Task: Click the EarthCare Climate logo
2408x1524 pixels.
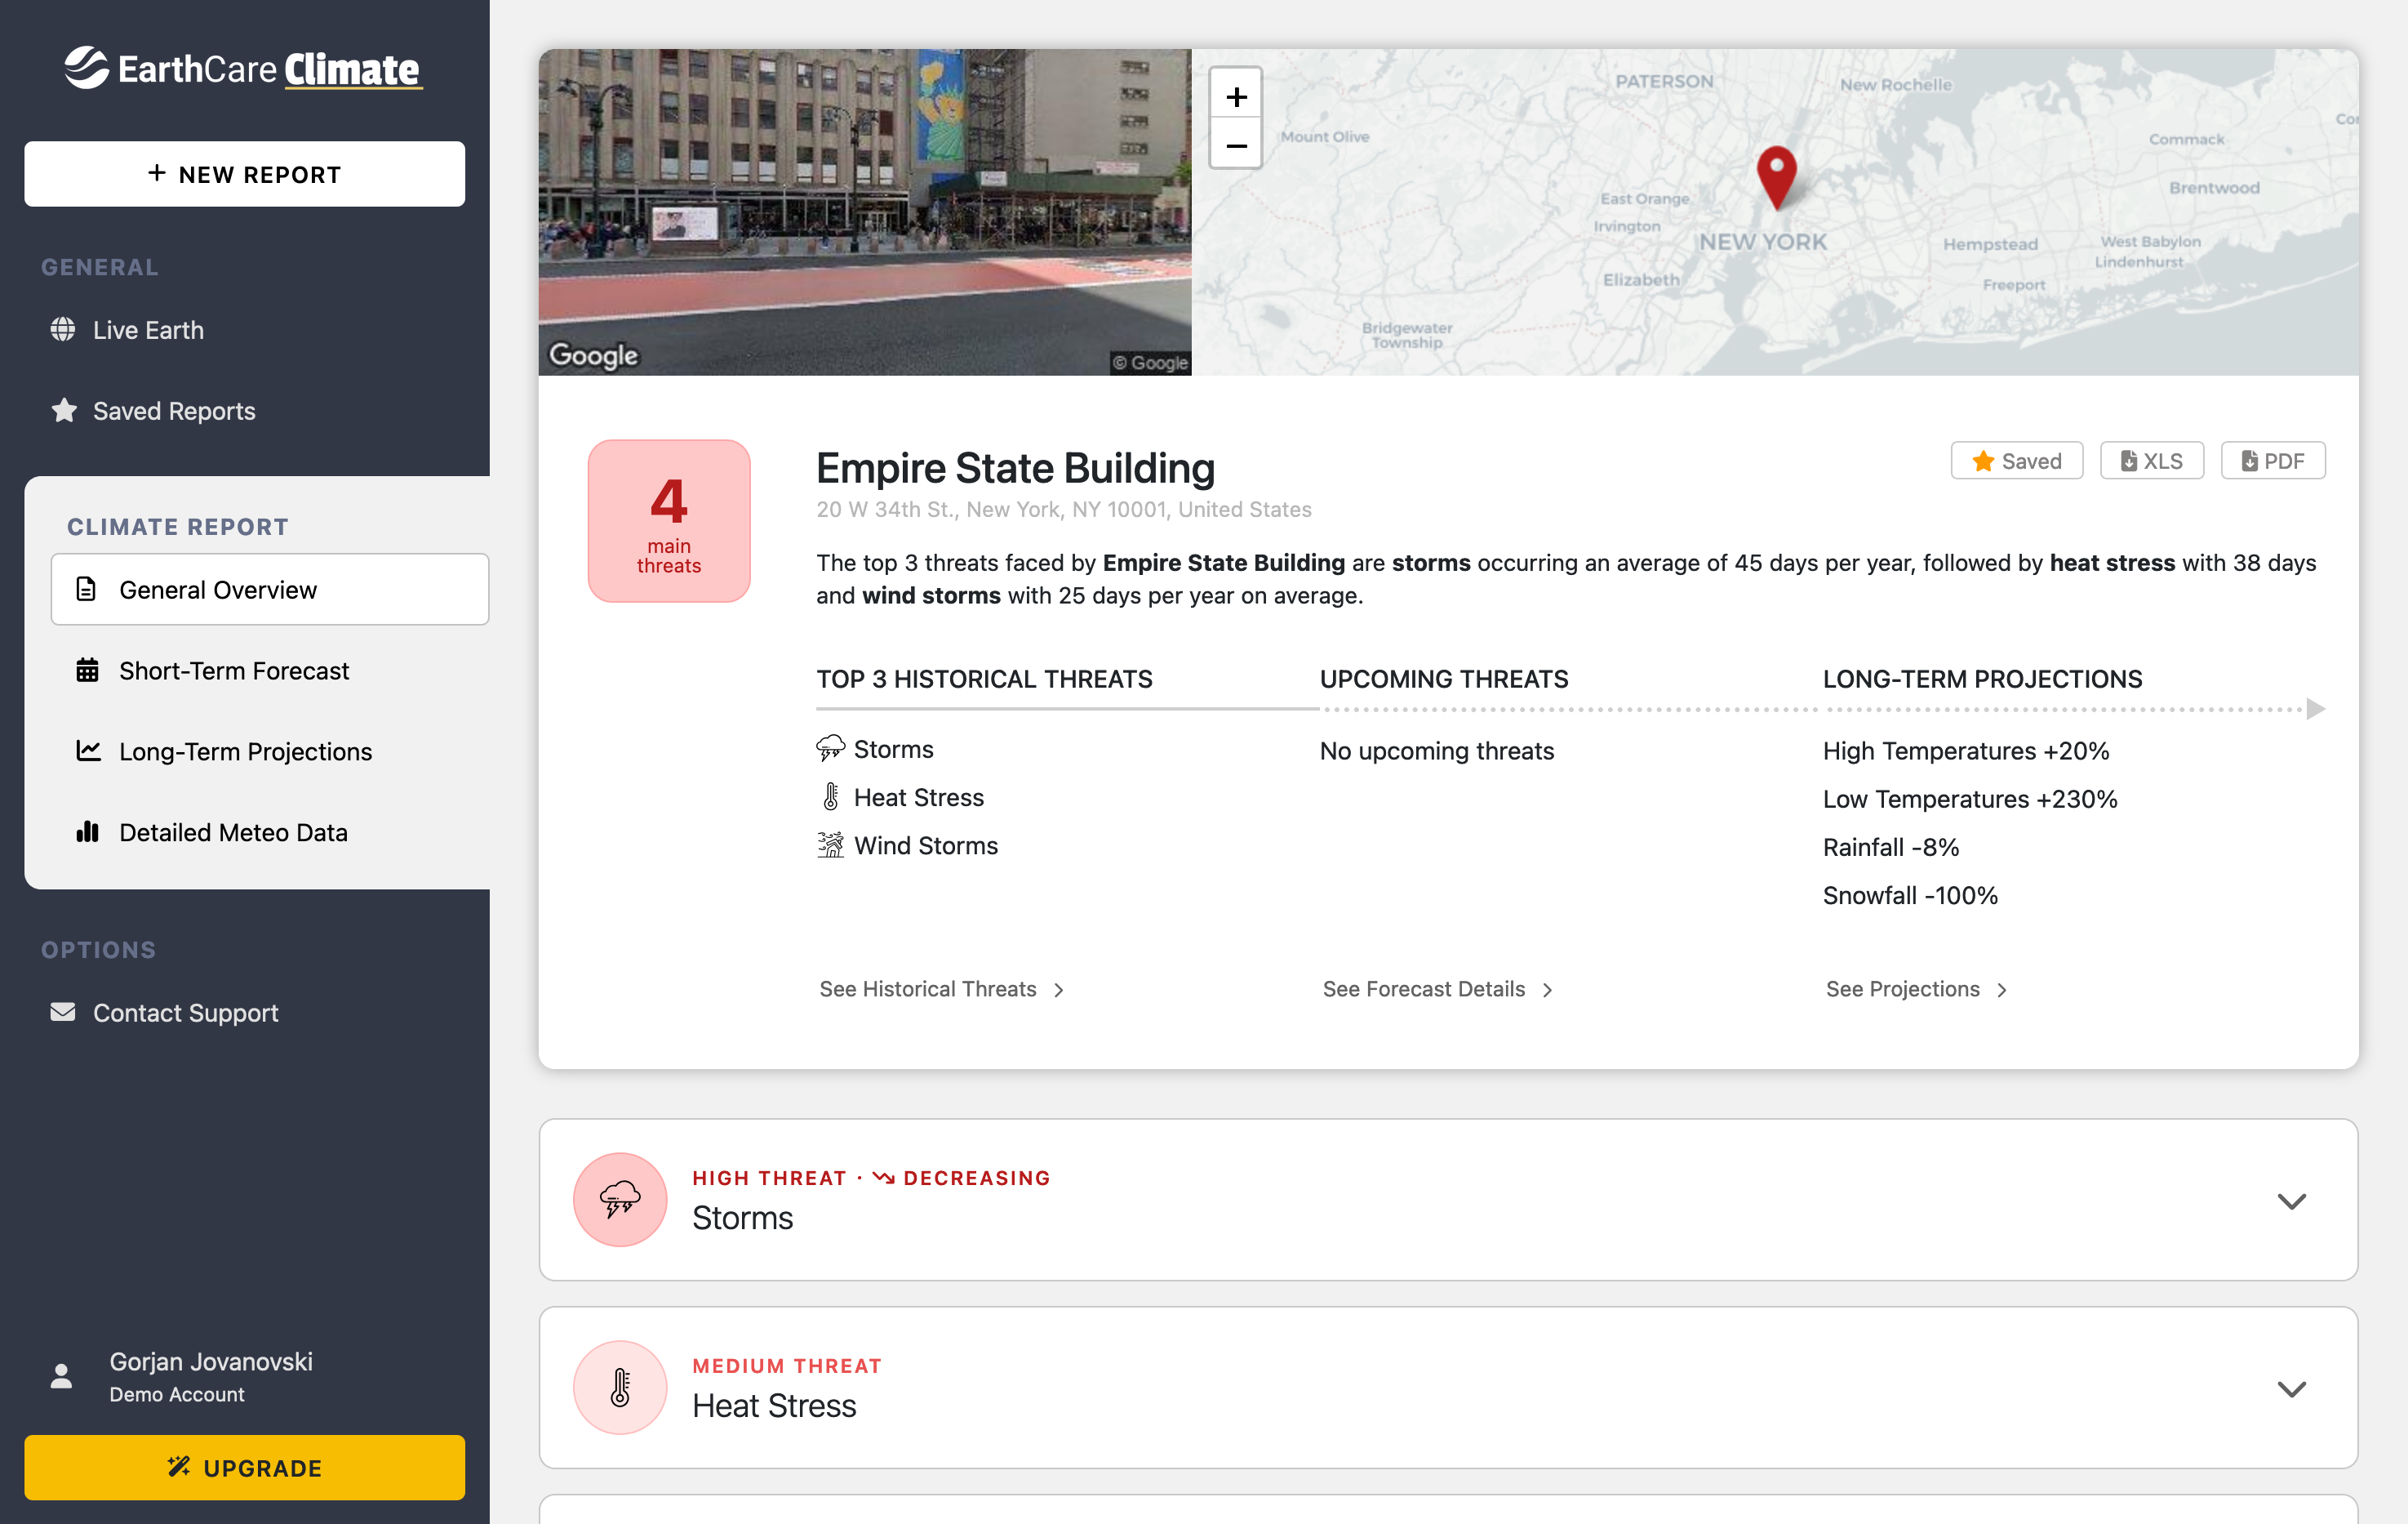Action: click(244, 68)
